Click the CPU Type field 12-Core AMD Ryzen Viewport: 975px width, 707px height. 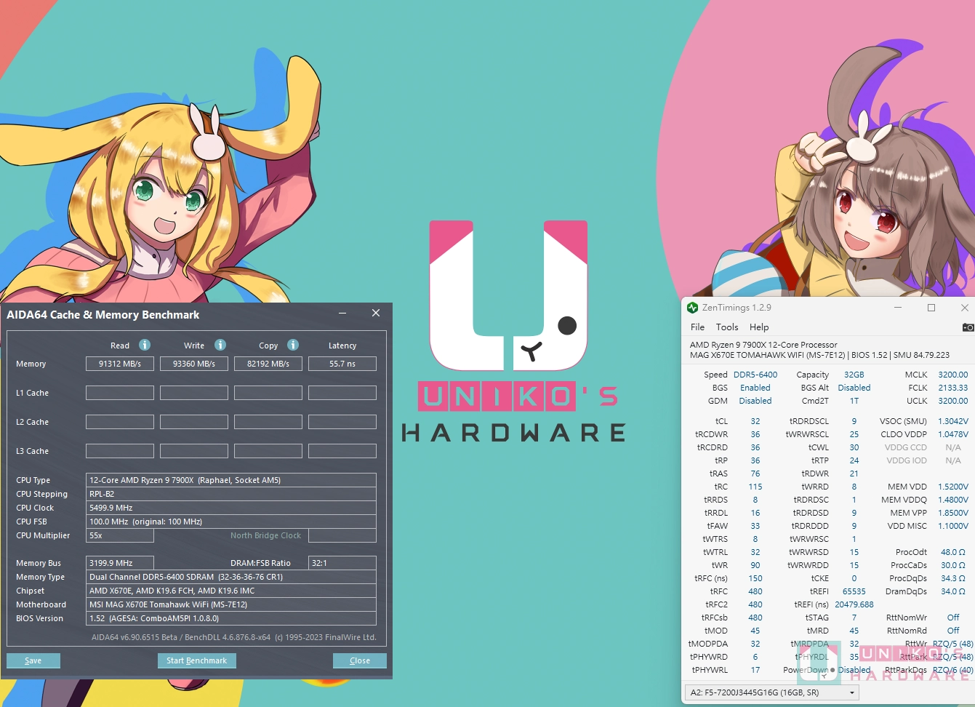click(231, 480)
